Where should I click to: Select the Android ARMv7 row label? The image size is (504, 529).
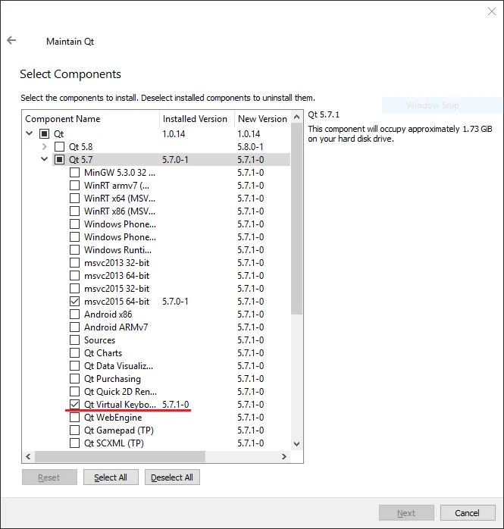[116, 327]
